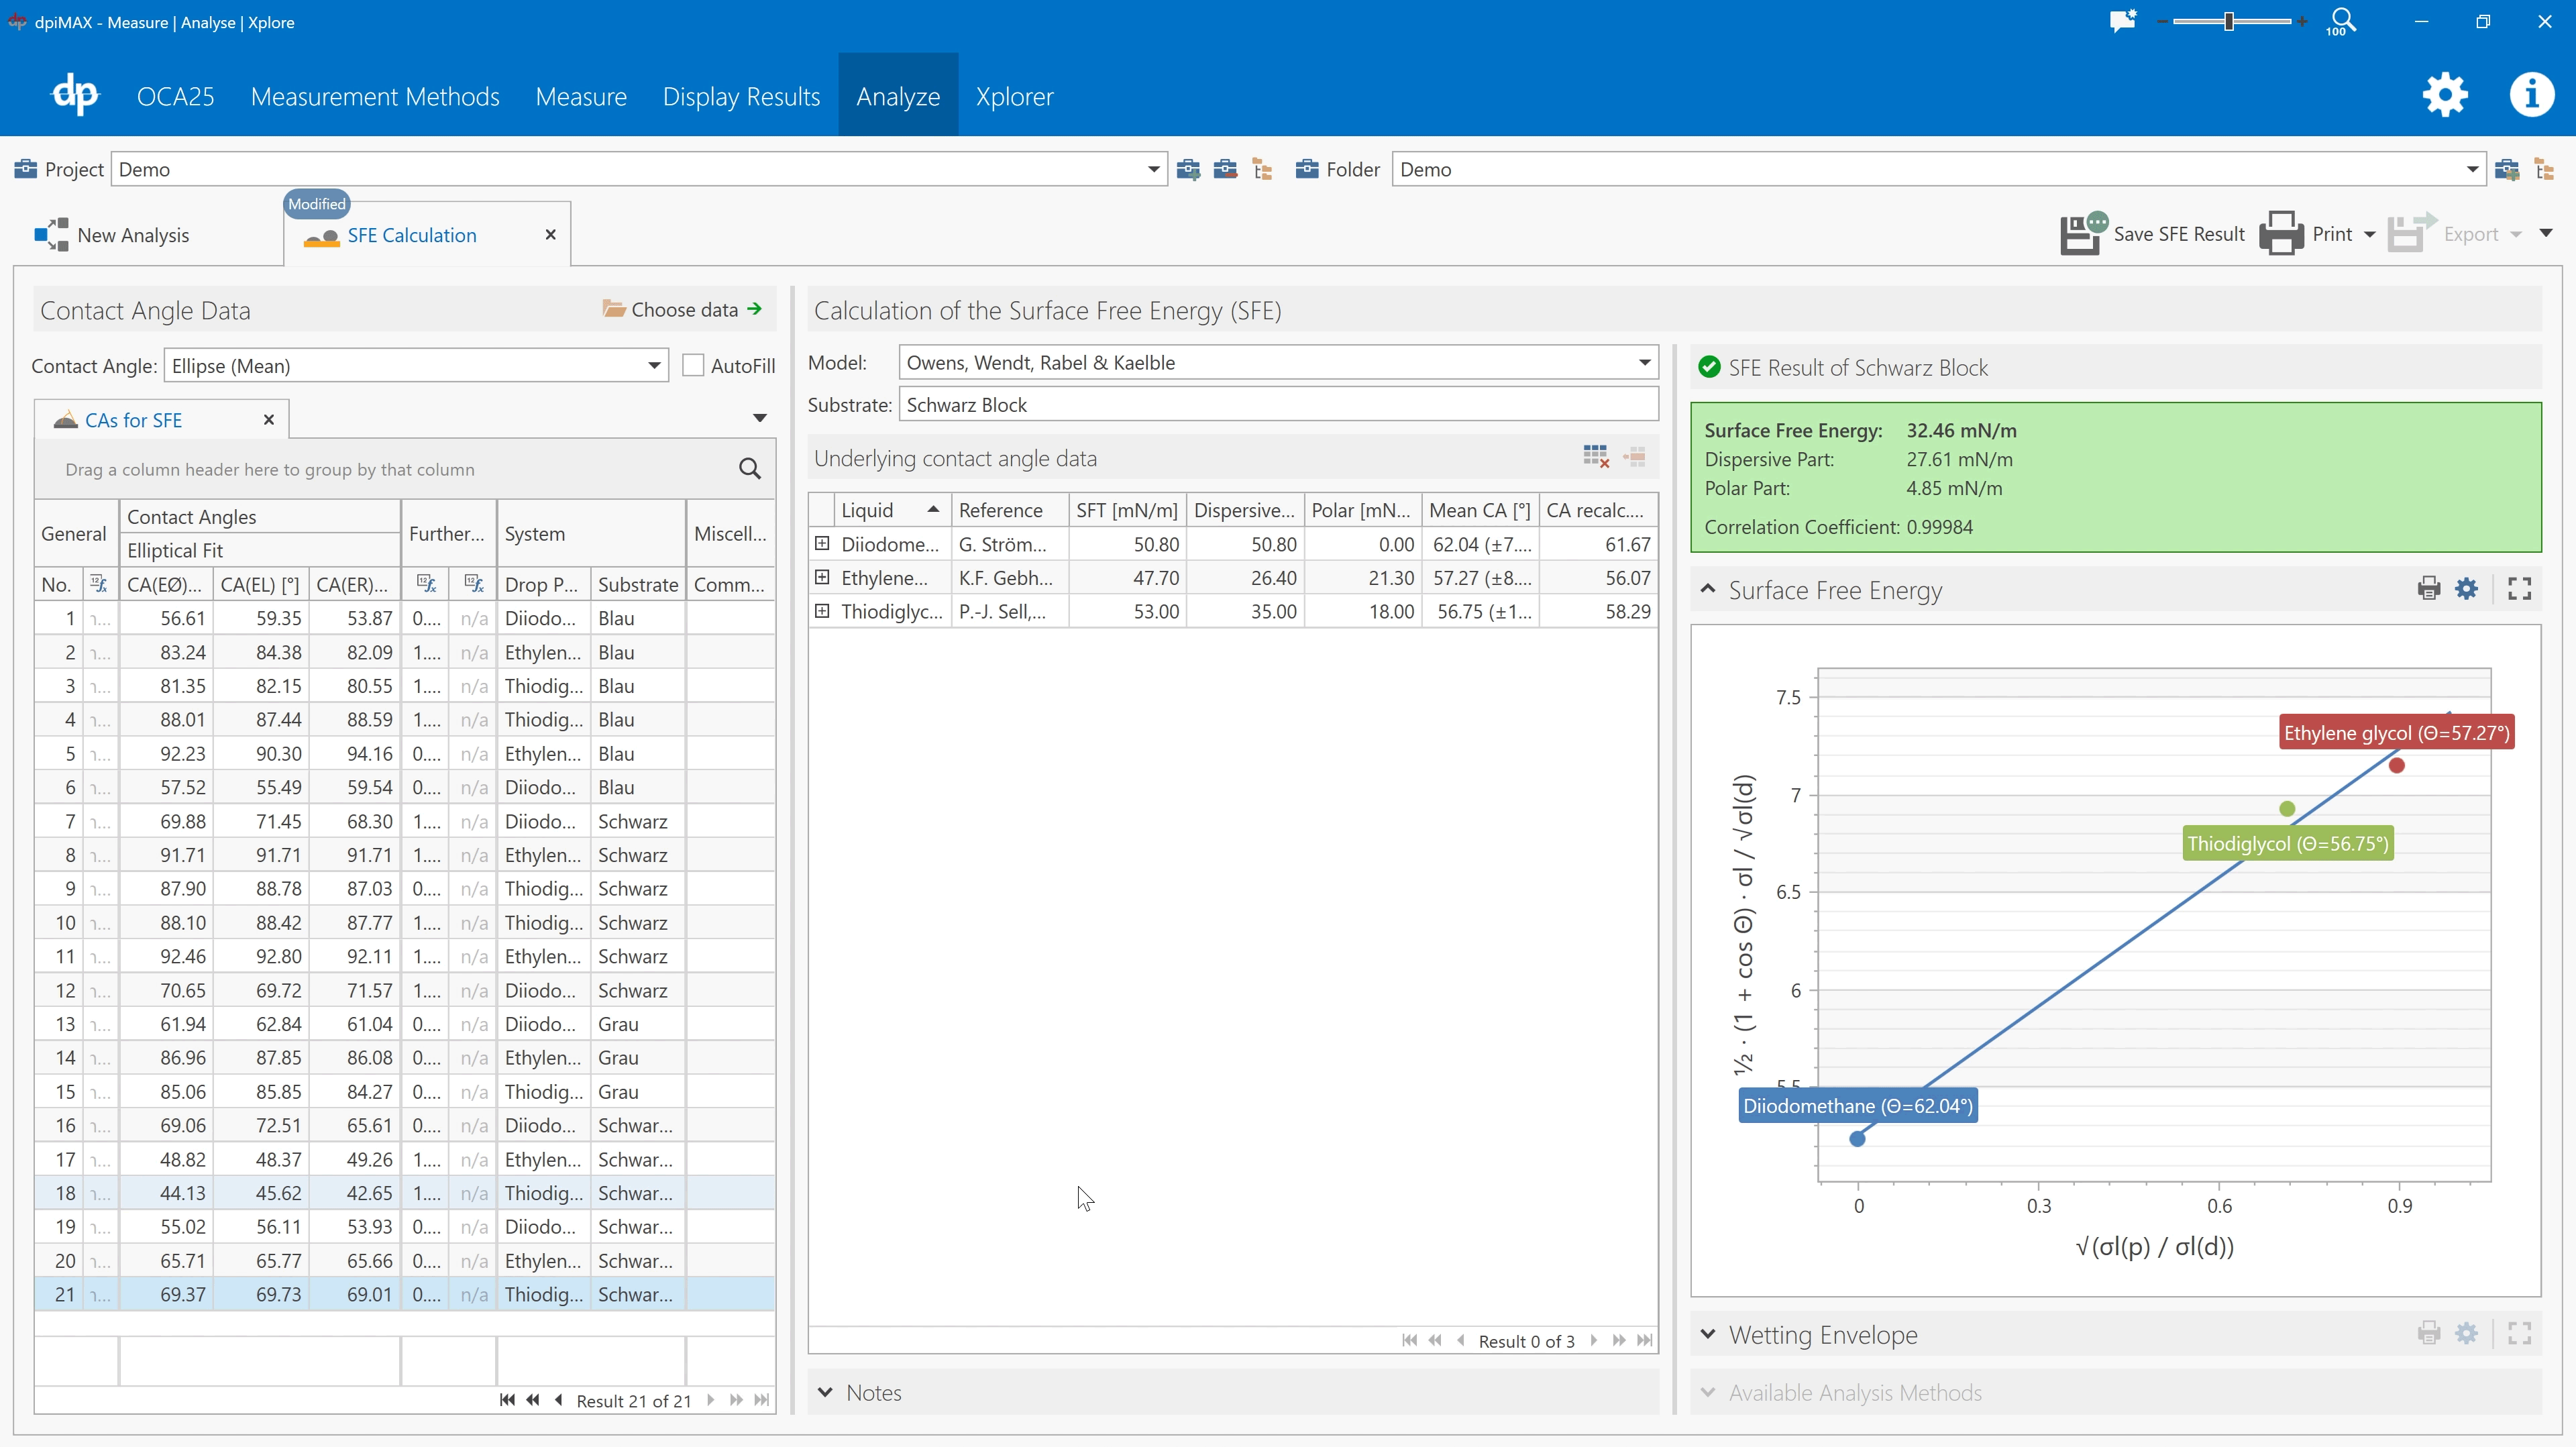The image size is (2576, 1447).
Task: Click the Save SFE Result icon
Action: pyautogui.click(x=2081, y=233)
